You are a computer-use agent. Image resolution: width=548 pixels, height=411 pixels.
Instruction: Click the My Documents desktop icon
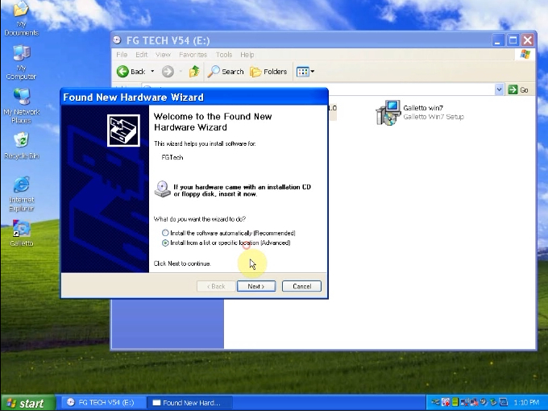tap(21, 19)
